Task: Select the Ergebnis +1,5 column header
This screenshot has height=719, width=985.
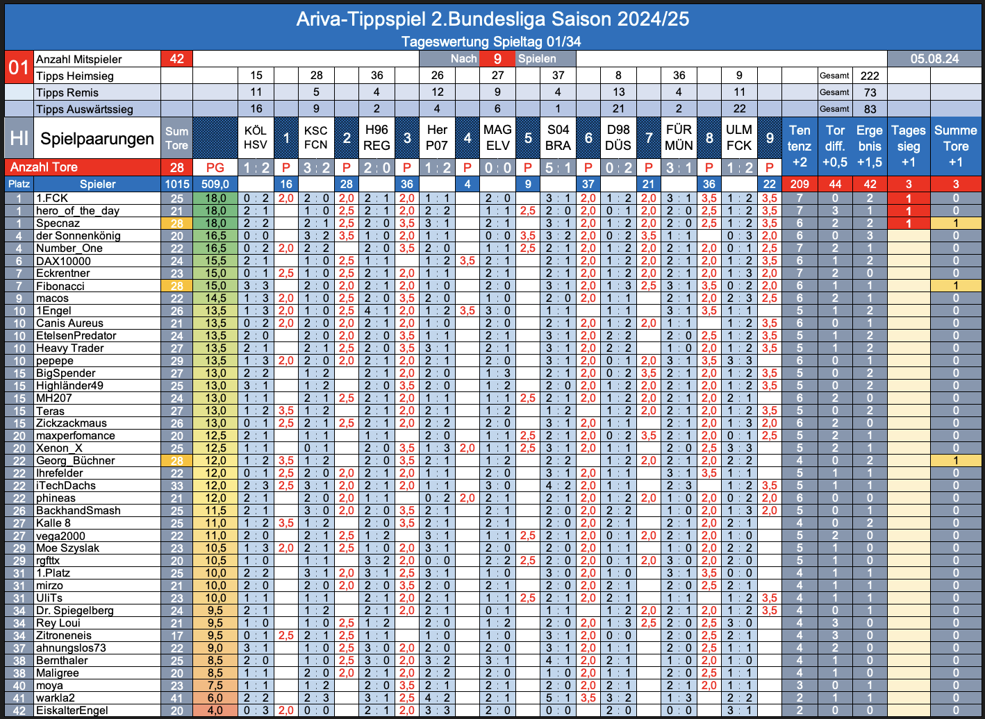Action: tap(870, 146)
